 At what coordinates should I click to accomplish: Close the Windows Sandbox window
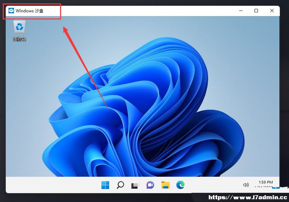(272, 11)
